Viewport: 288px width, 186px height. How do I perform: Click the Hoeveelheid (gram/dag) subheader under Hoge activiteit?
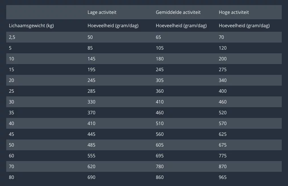(244, 26)
